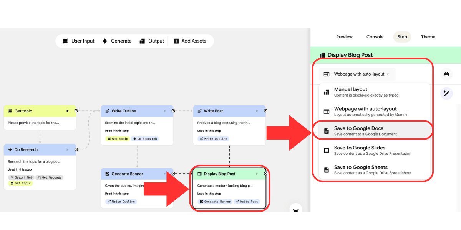Add a Generate step from toolbar
The height and width of the screenshot is (230, 461).
(x=117, y=41)
